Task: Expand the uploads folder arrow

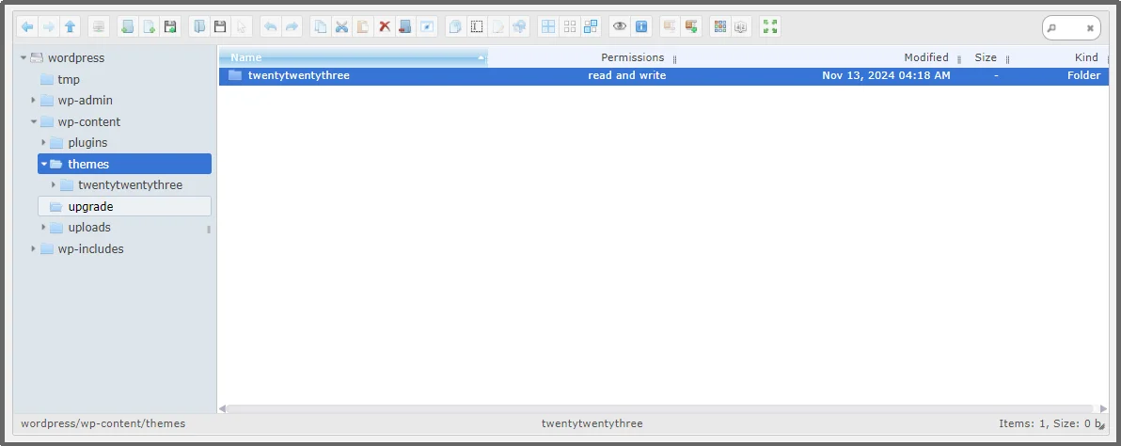Action: [x=43, y=228]
